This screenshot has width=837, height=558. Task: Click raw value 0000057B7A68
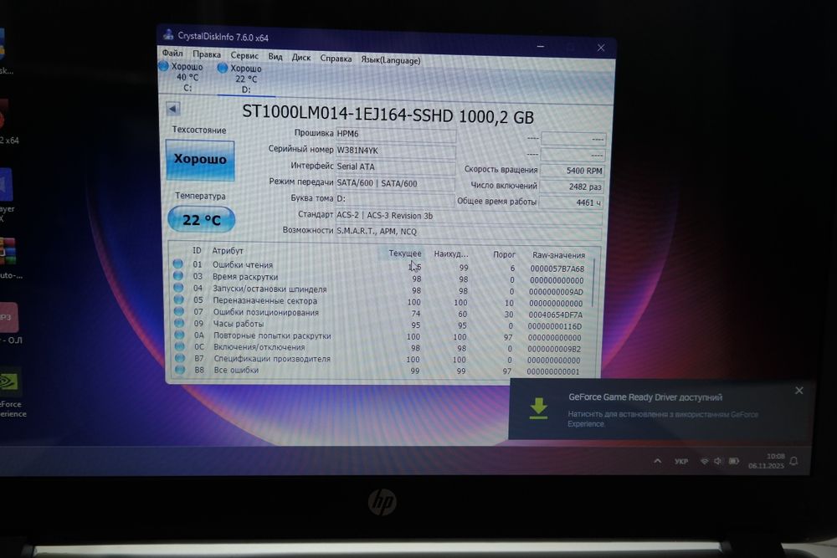[557, 269]
